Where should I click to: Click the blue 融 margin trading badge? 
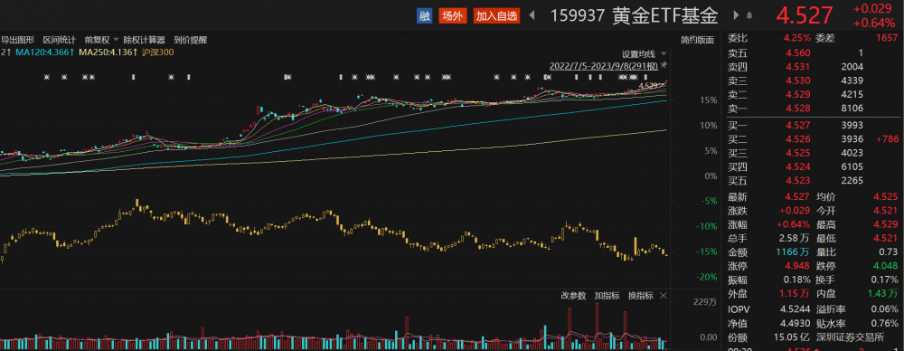(x=424, y=16)
